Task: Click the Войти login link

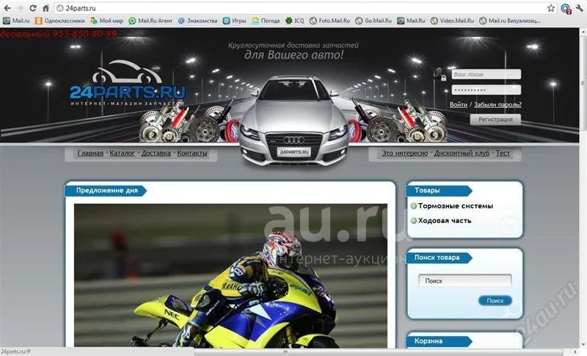Action: click(x=458, y=105)
